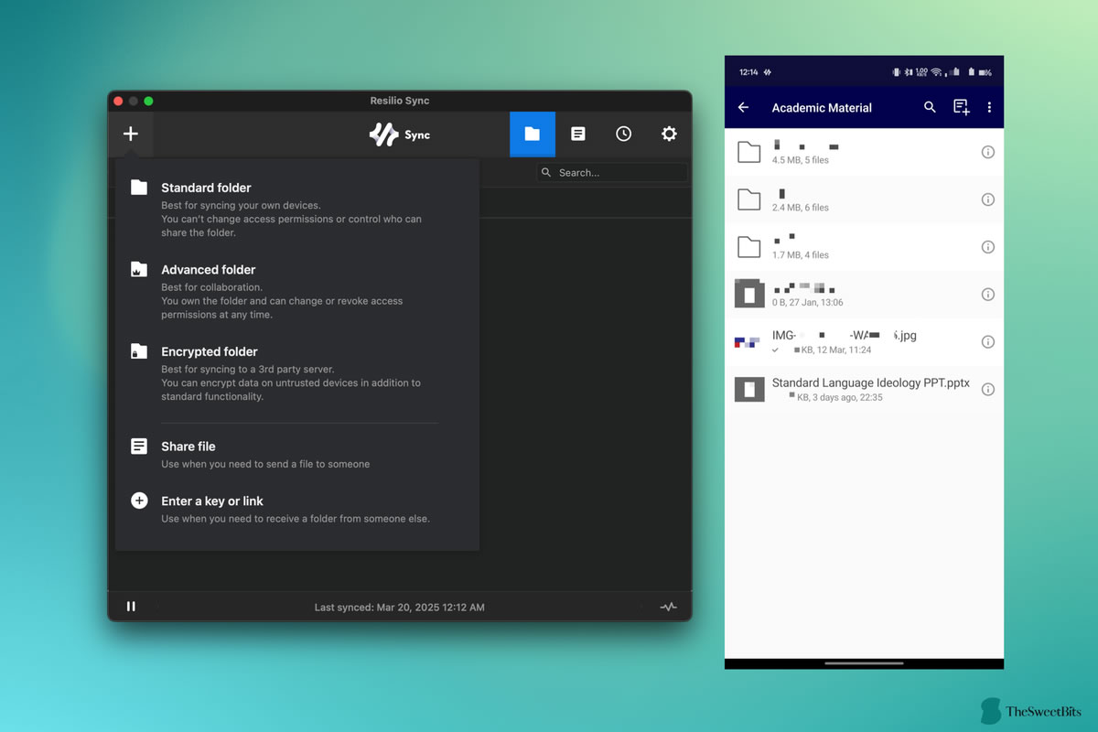
Task: Open the folder with 4.5 MB, 5 files
Action: click(x=864, y=152)
